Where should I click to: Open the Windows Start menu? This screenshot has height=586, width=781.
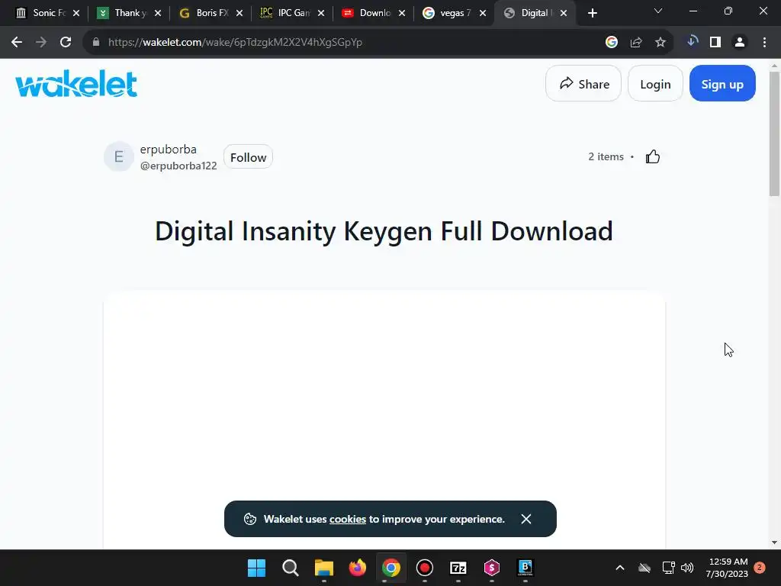[256, 568]
